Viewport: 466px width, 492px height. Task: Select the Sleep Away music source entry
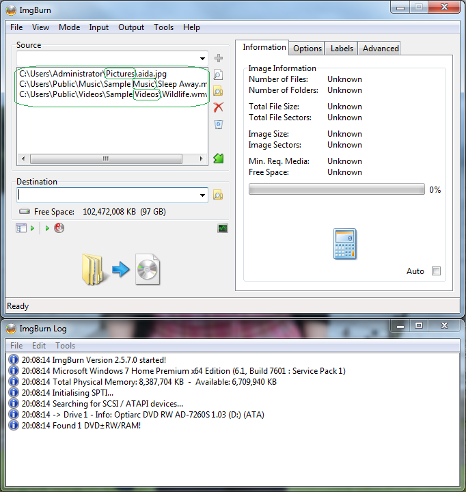(112, 84)
